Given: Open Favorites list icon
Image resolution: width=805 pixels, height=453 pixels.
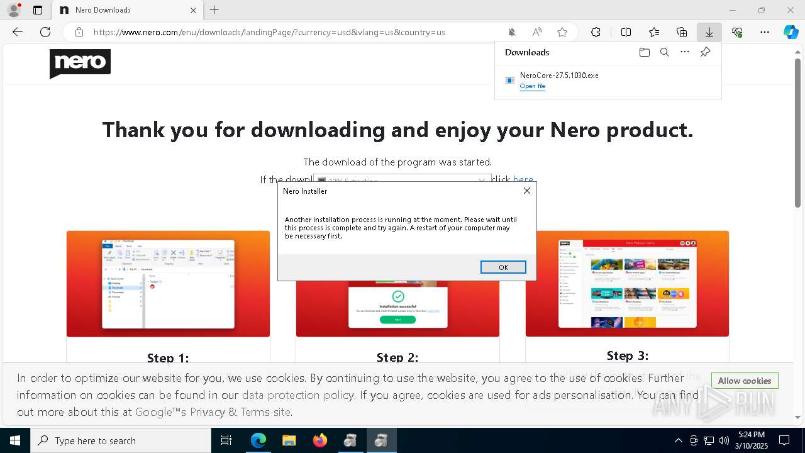Looking at the screenshot, I should 654,32.
